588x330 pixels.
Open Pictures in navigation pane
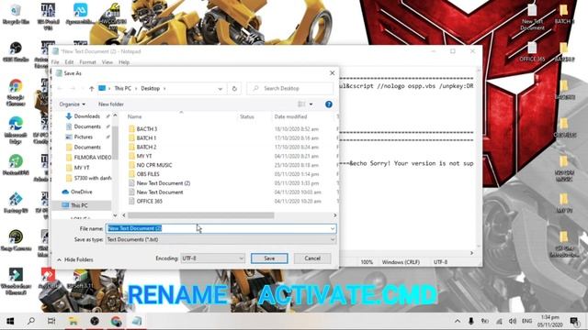click(84, 137)
